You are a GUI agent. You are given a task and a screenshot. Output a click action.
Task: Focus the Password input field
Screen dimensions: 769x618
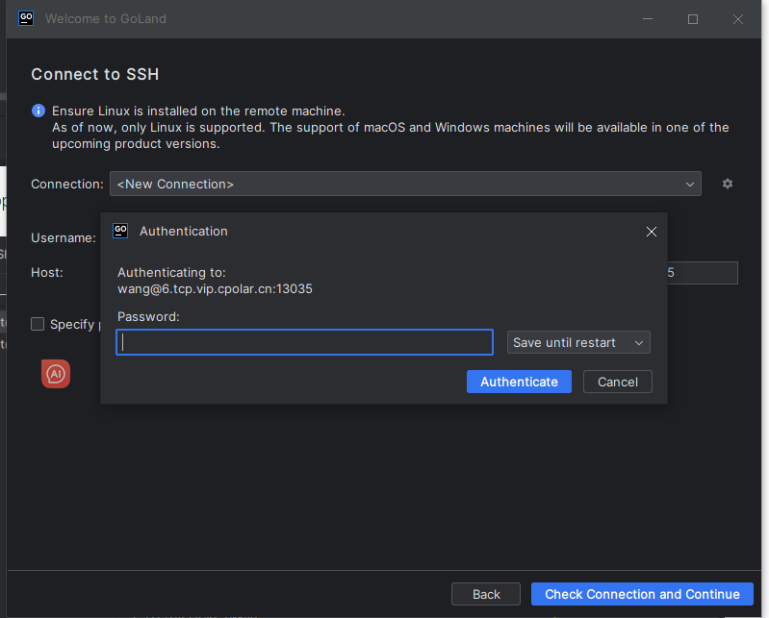304,342
